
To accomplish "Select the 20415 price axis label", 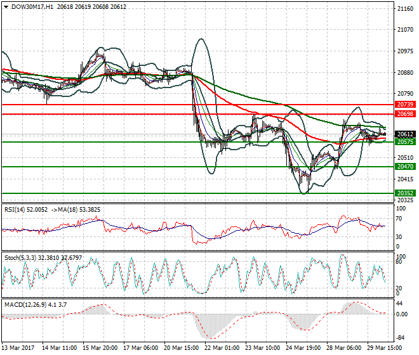I will [x=405, y=179].
